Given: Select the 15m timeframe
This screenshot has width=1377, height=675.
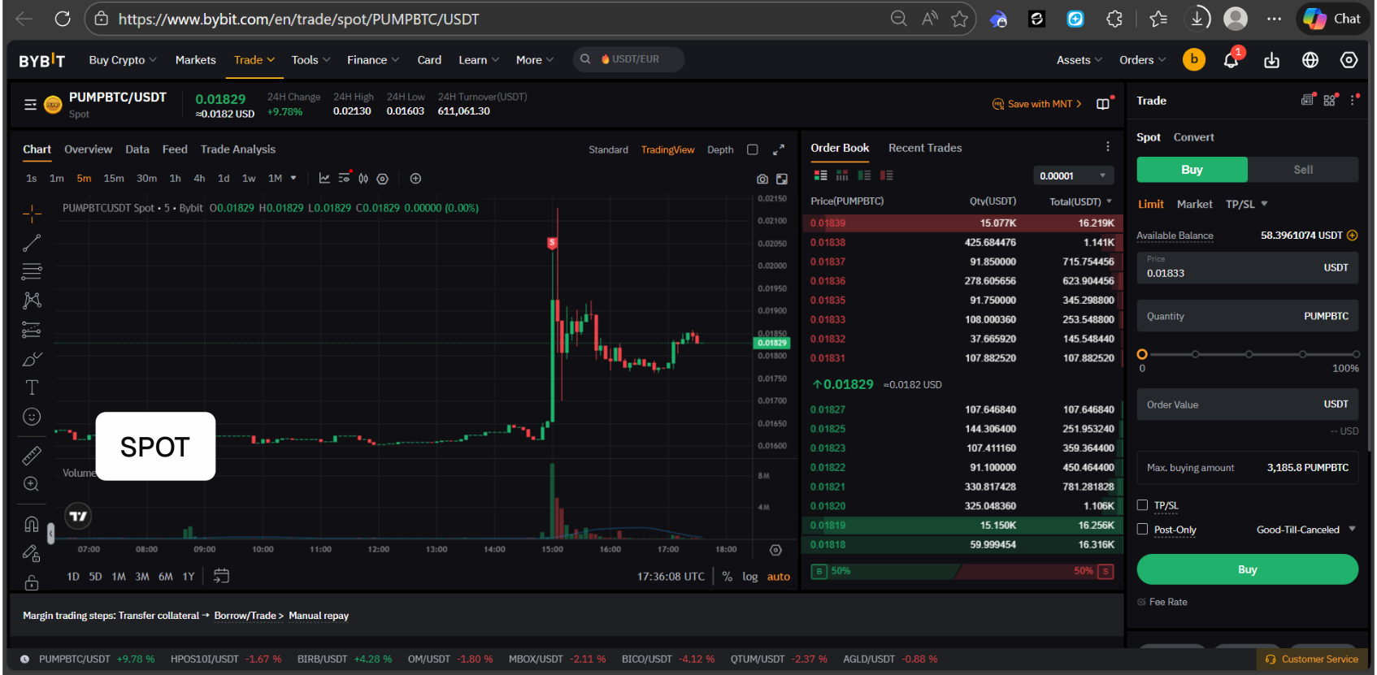Looking at the screenshot, I should (x=114, y=178).
